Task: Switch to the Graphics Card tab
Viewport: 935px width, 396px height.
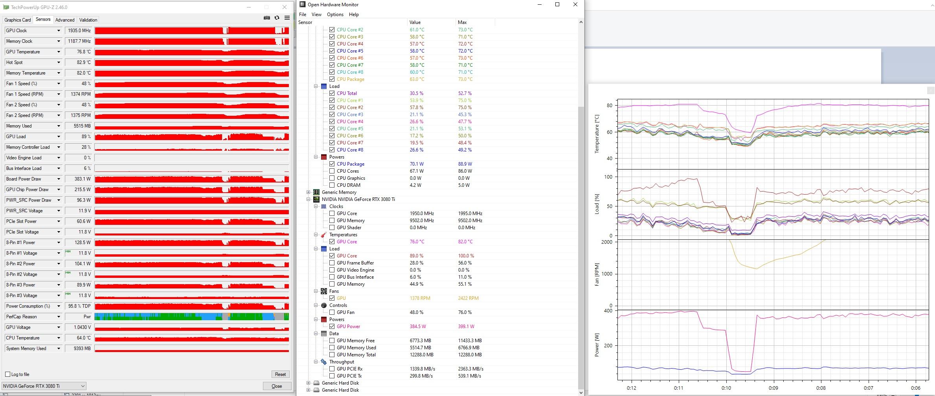Action: pyautogui.click(x=18, y=20)
